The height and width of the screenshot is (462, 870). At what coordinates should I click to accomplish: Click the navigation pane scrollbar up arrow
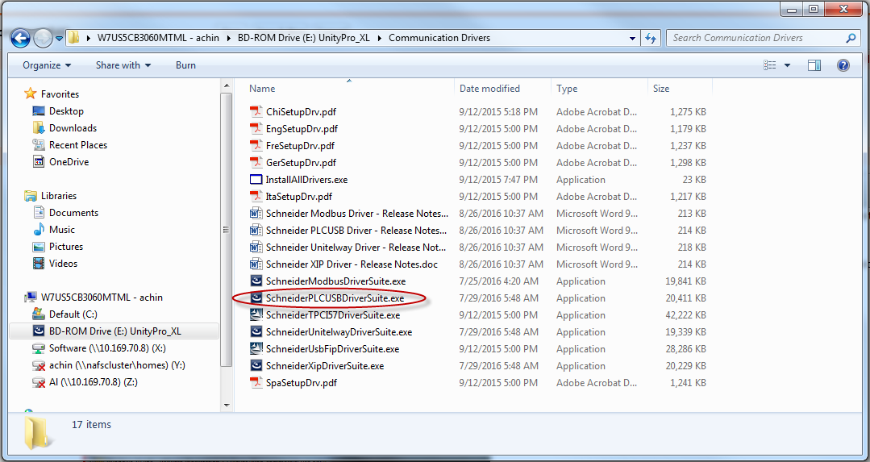tap(227, 85)
